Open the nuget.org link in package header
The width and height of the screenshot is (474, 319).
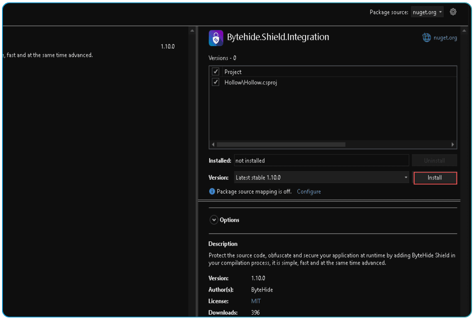pos(445,38)
